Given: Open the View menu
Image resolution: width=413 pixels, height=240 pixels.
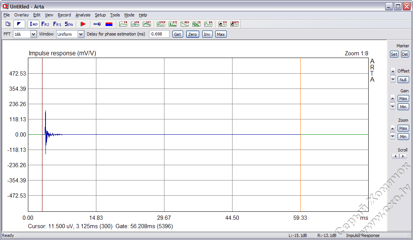Looking at the screenshot, I should click(x=49, y=15).
